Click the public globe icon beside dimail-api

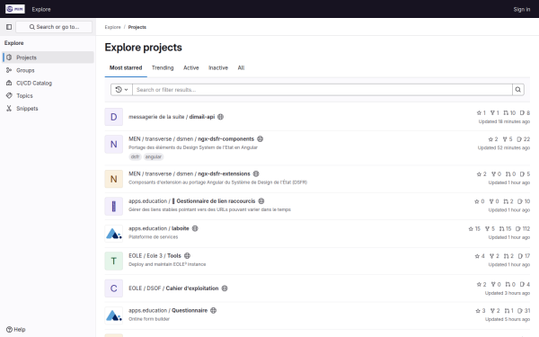pos(221,117)
